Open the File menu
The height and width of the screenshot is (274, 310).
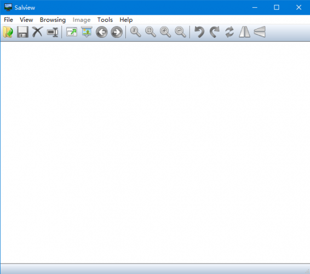9,20
